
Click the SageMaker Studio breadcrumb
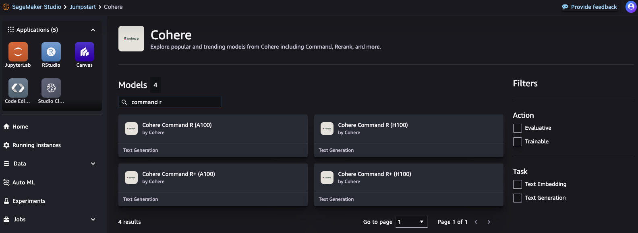coord(37,7)
